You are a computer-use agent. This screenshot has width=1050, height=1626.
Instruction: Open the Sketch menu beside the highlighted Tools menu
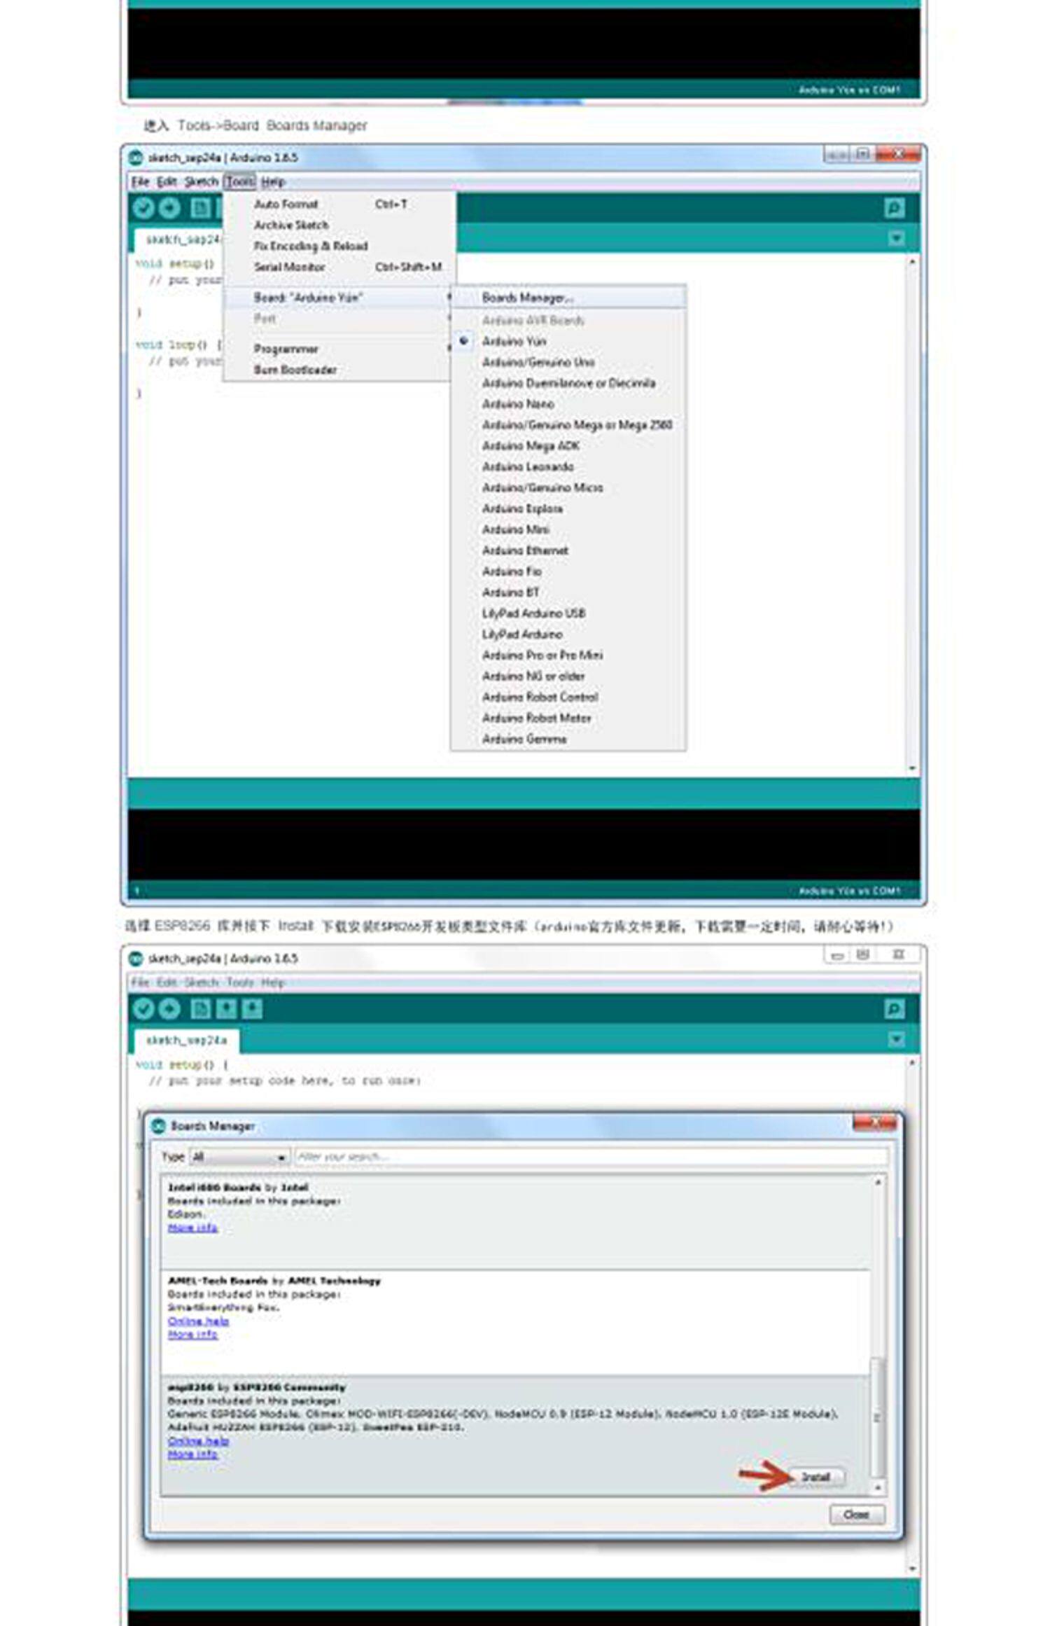tap(202, 182)
